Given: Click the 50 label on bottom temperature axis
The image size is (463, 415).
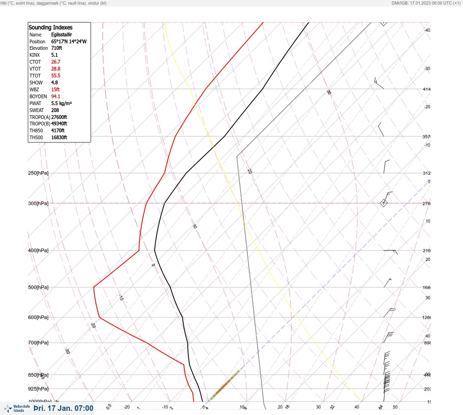Looking at the screenshot, I should (395, 407).
